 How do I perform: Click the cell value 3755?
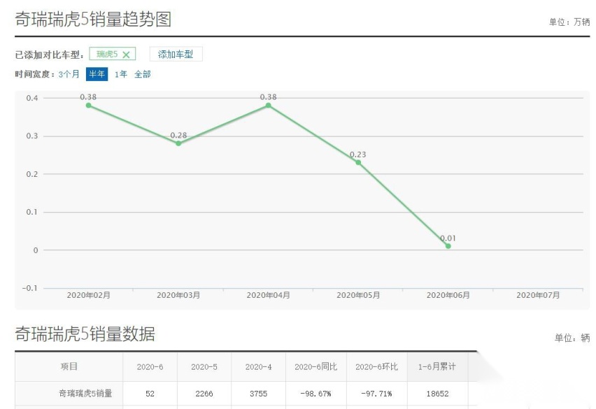(258, 394)
